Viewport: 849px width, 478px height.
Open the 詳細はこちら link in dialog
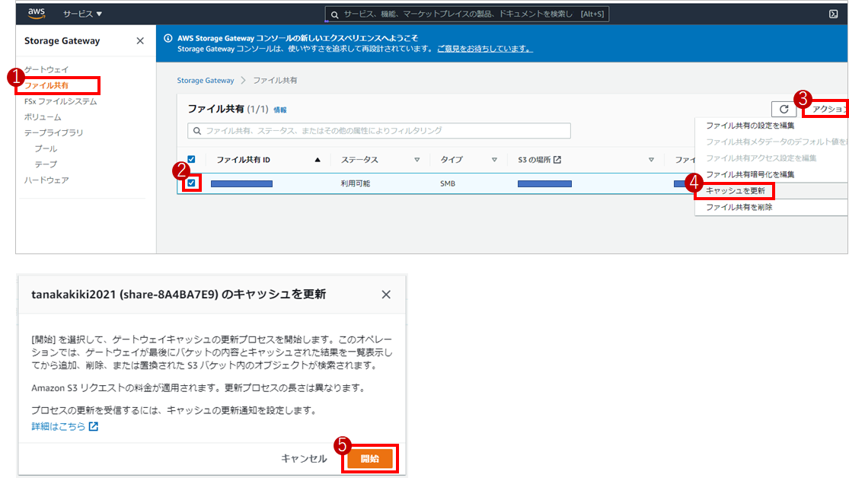59,426
